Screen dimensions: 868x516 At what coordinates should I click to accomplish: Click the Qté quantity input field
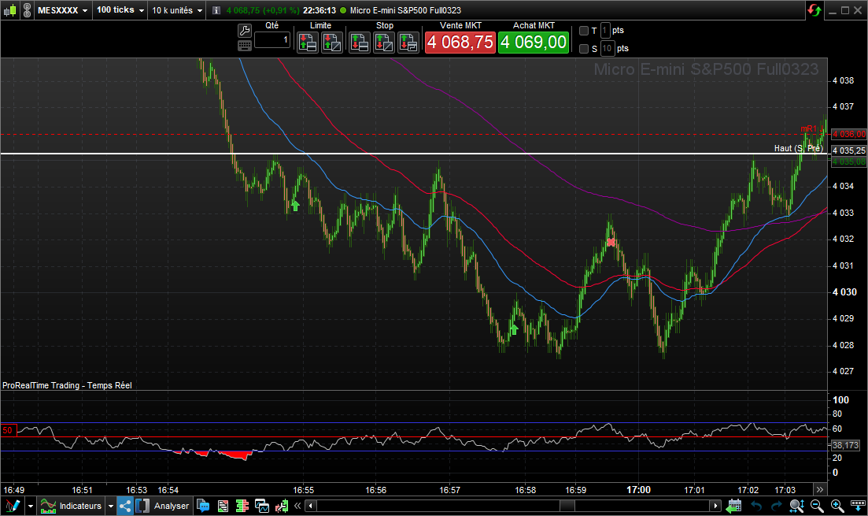tap(272, 39)
